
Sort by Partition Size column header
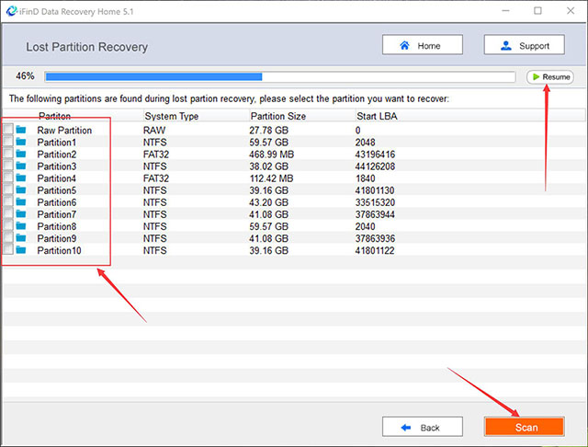click(x=277, y=116)
